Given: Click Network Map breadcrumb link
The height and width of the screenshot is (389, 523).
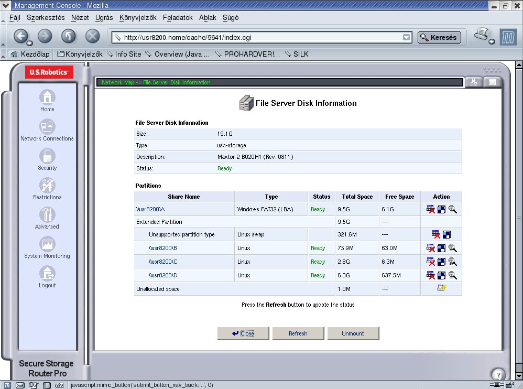Looking at the screenshot, I should pyautogui.click(x=118, y=82).
